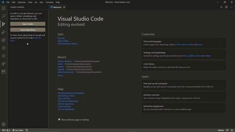Open Printable keyboard cheatsheet link
Viewport: 235px width, 132px height.
tap(71, 93)
